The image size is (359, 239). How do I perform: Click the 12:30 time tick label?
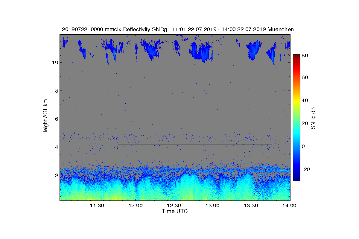point(174,206)
